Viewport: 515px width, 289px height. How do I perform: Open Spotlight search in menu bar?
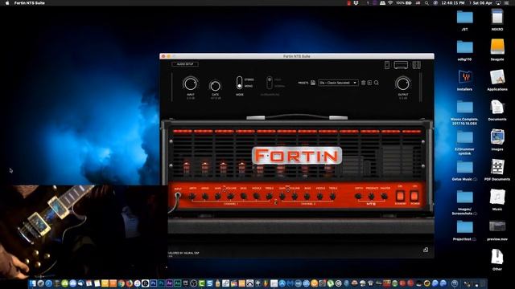tap(426, 3)
